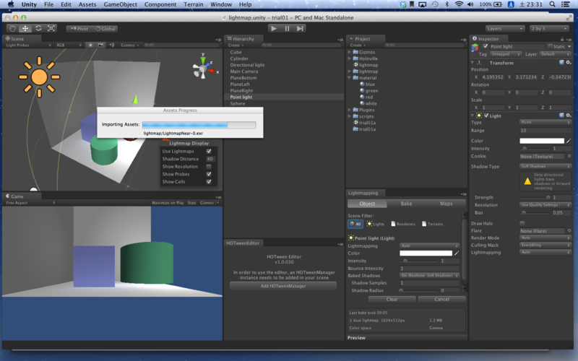Toggle scene skybox image icon
The height and width of the screenshot is (361, 578).
pos(100,45)
